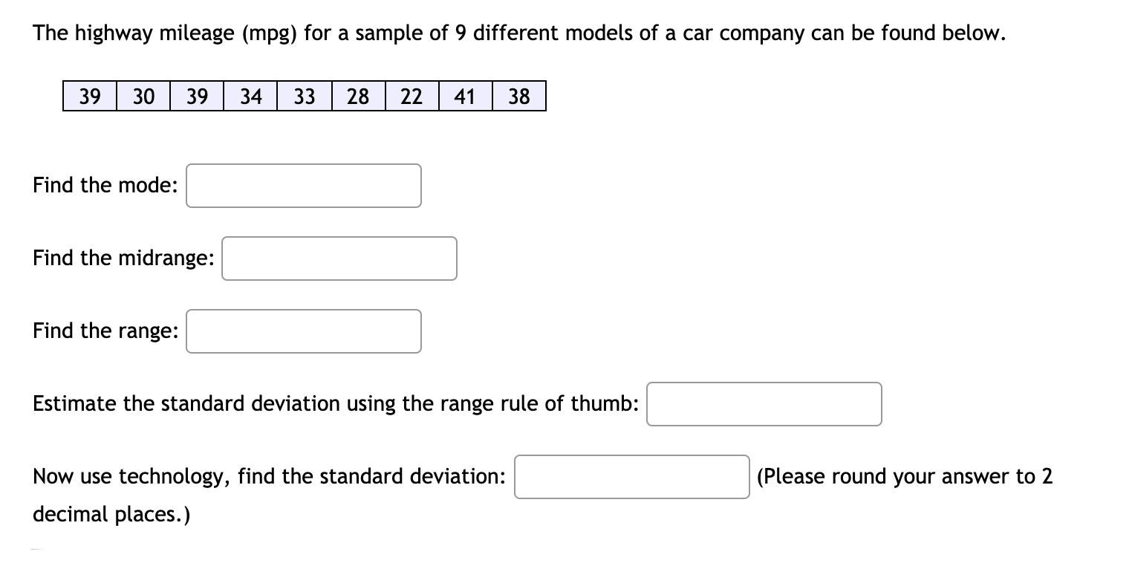Select the second cell showing 39
Screen dimensions: 1132x566
[196, 96]
